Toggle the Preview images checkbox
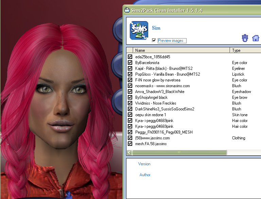The width and height of the screenshot is (261, 199). pos(154,41)
